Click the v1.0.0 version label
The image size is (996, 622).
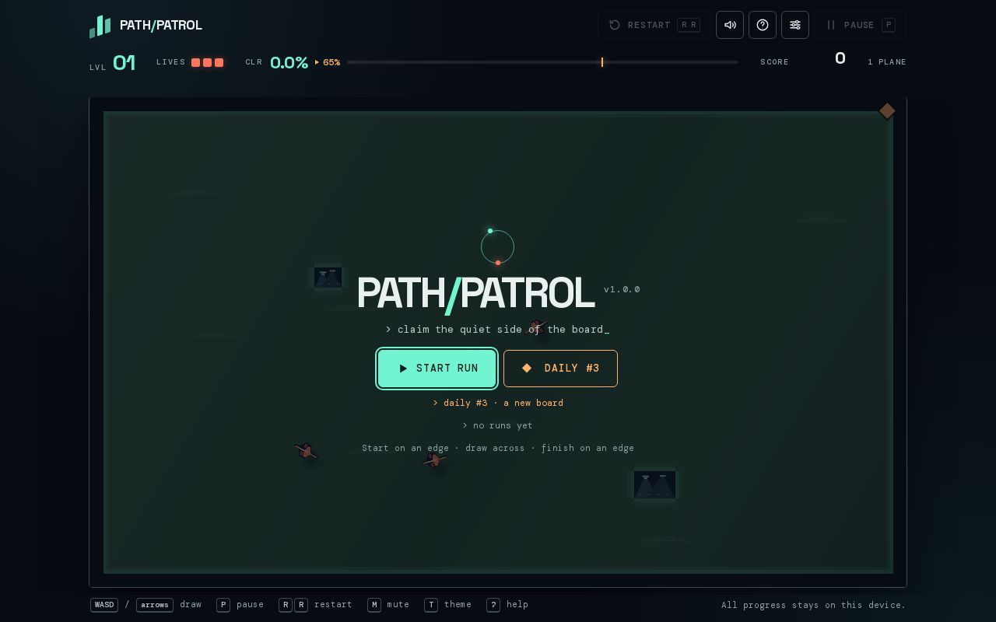tap(622, 289)
